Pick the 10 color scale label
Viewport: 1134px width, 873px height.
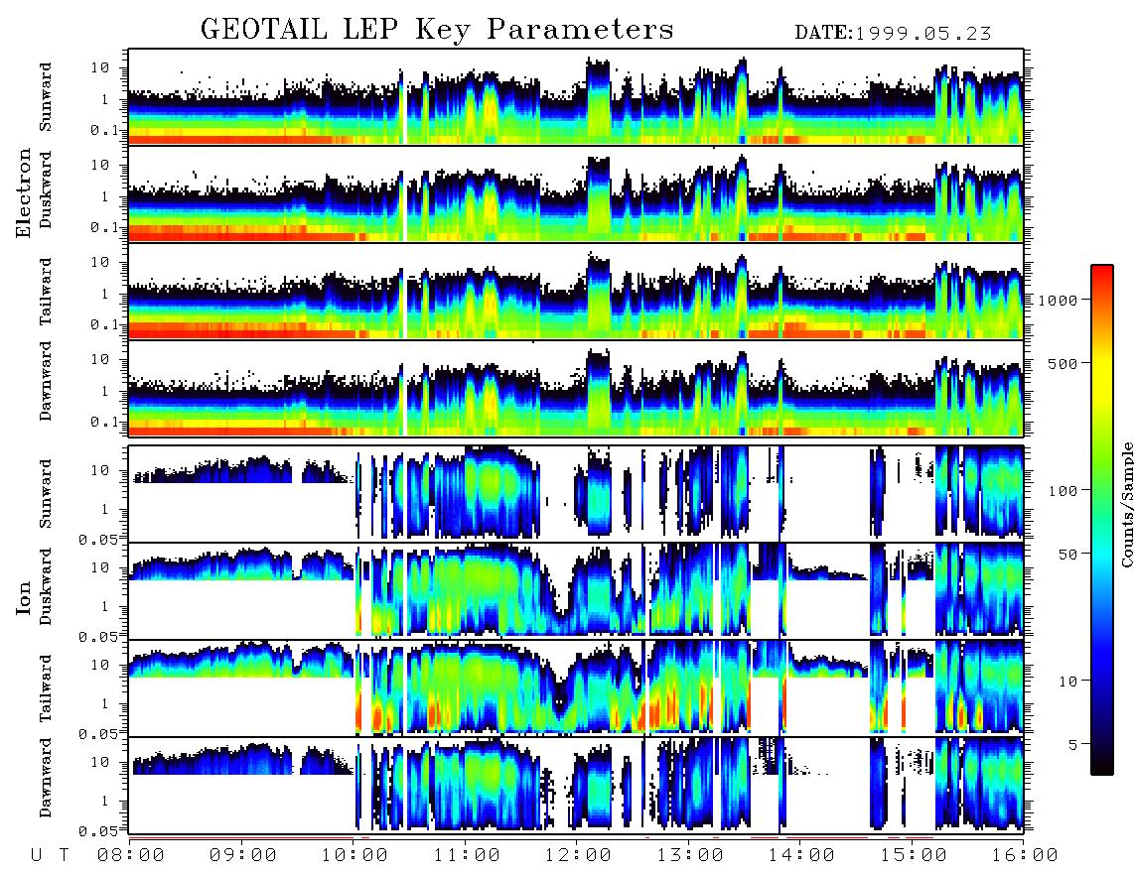pos(1068,681)
